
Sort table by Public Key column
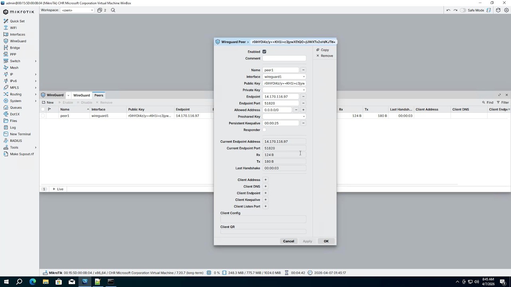click(150, 109)
